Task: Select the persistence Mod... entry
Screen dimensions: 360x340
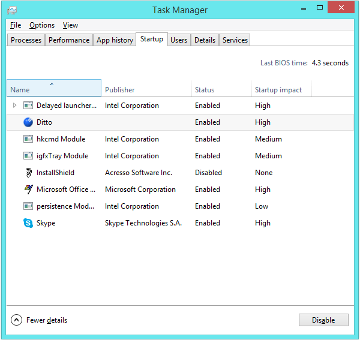Action: point(65,206)
